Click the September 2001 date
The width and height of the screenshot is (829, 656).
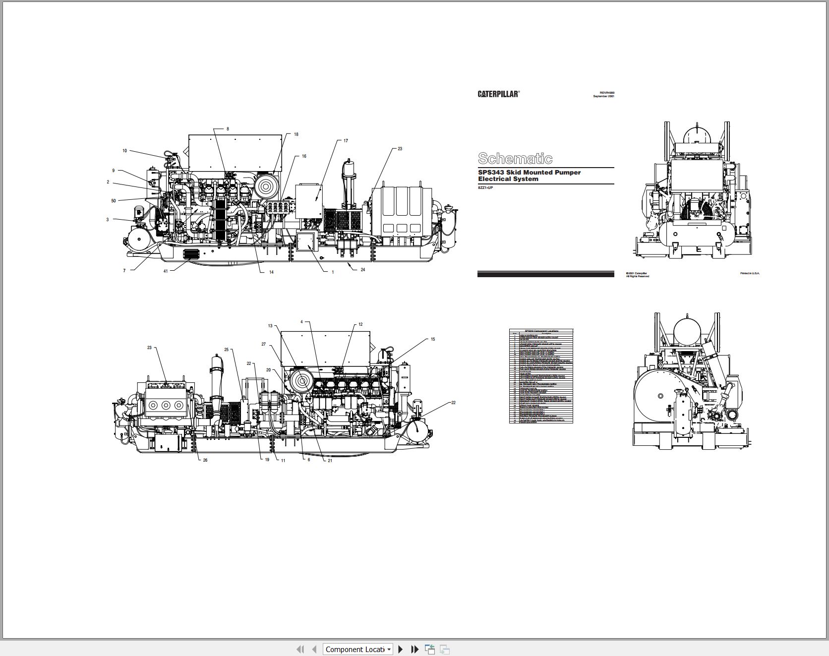[603, 96]
